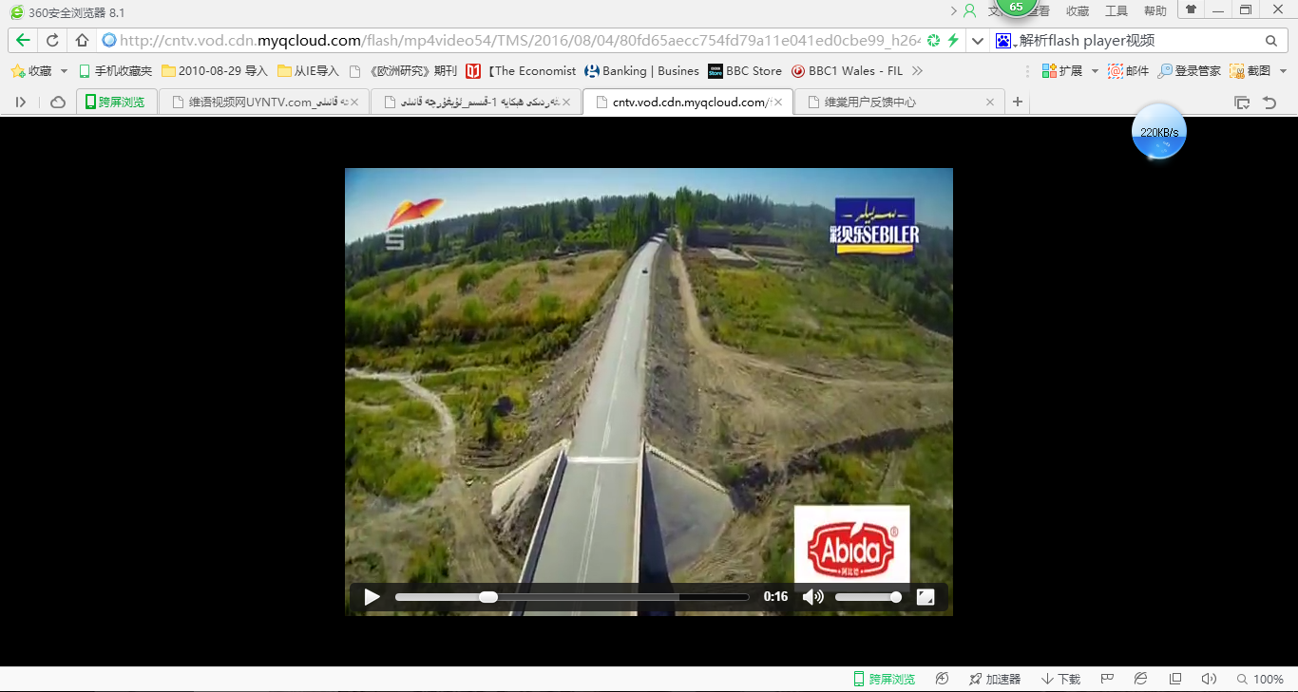Go to the browser home page
The width and height of the screenshot is (1298, 692).
coord(82,41)
